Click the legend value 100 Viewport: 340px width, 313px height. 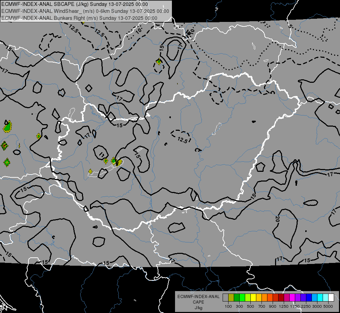click(x=228, y=306)
